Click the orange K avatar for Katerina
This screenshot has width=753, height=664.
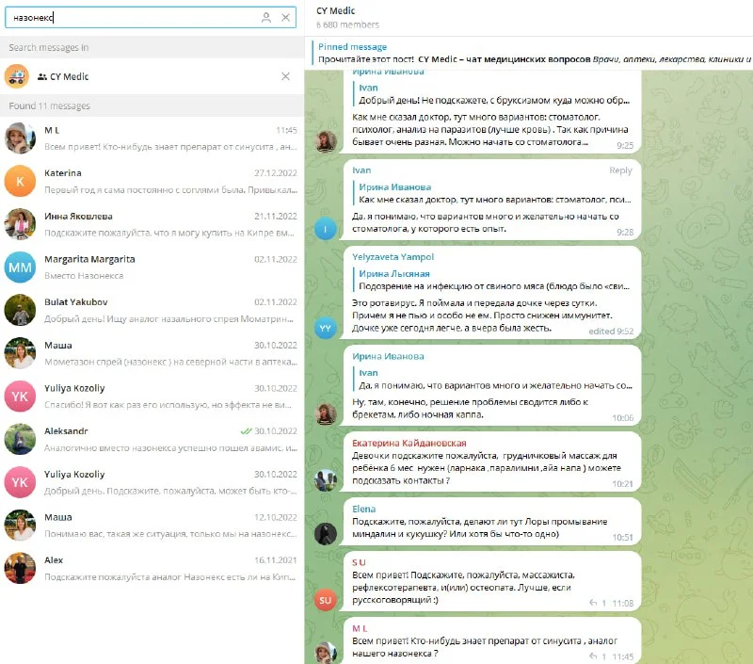coord(21,181)
